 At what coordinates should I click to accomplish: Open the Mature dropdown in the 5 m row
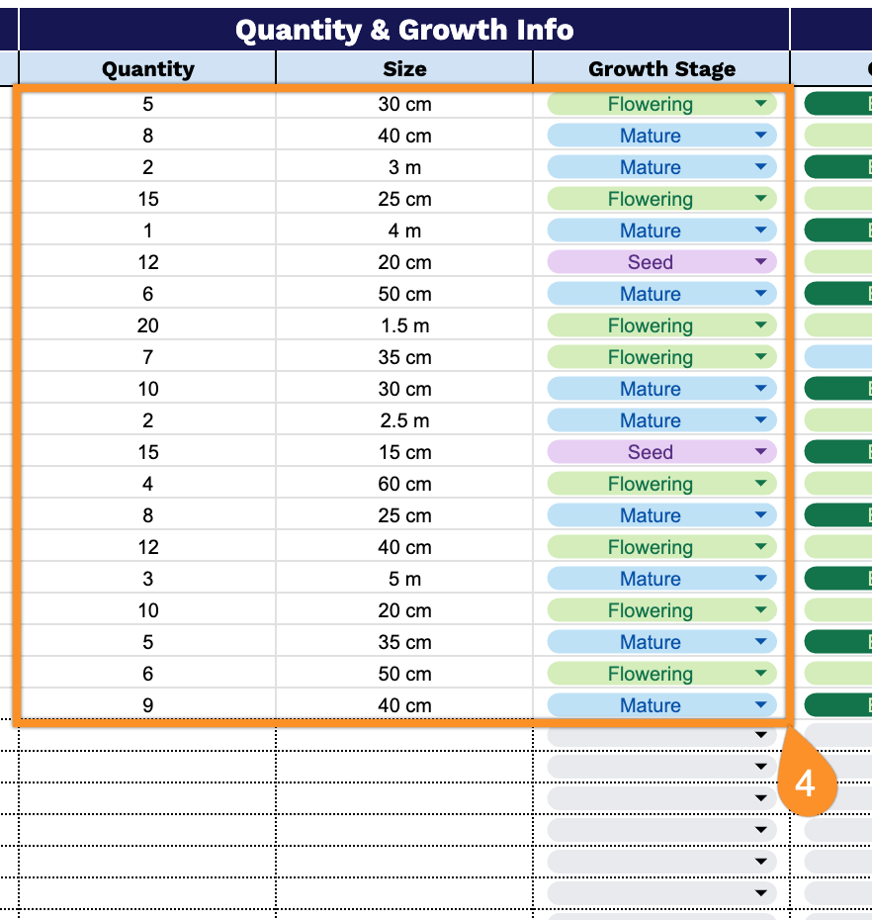point(760,579)
